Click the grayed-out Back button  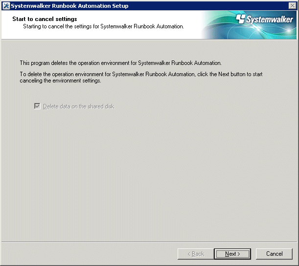196,254
